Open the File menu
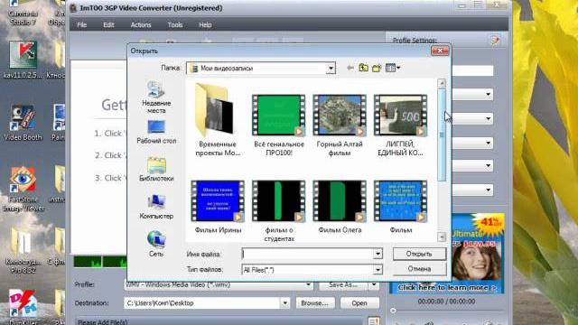 click(x=82, y=24)
